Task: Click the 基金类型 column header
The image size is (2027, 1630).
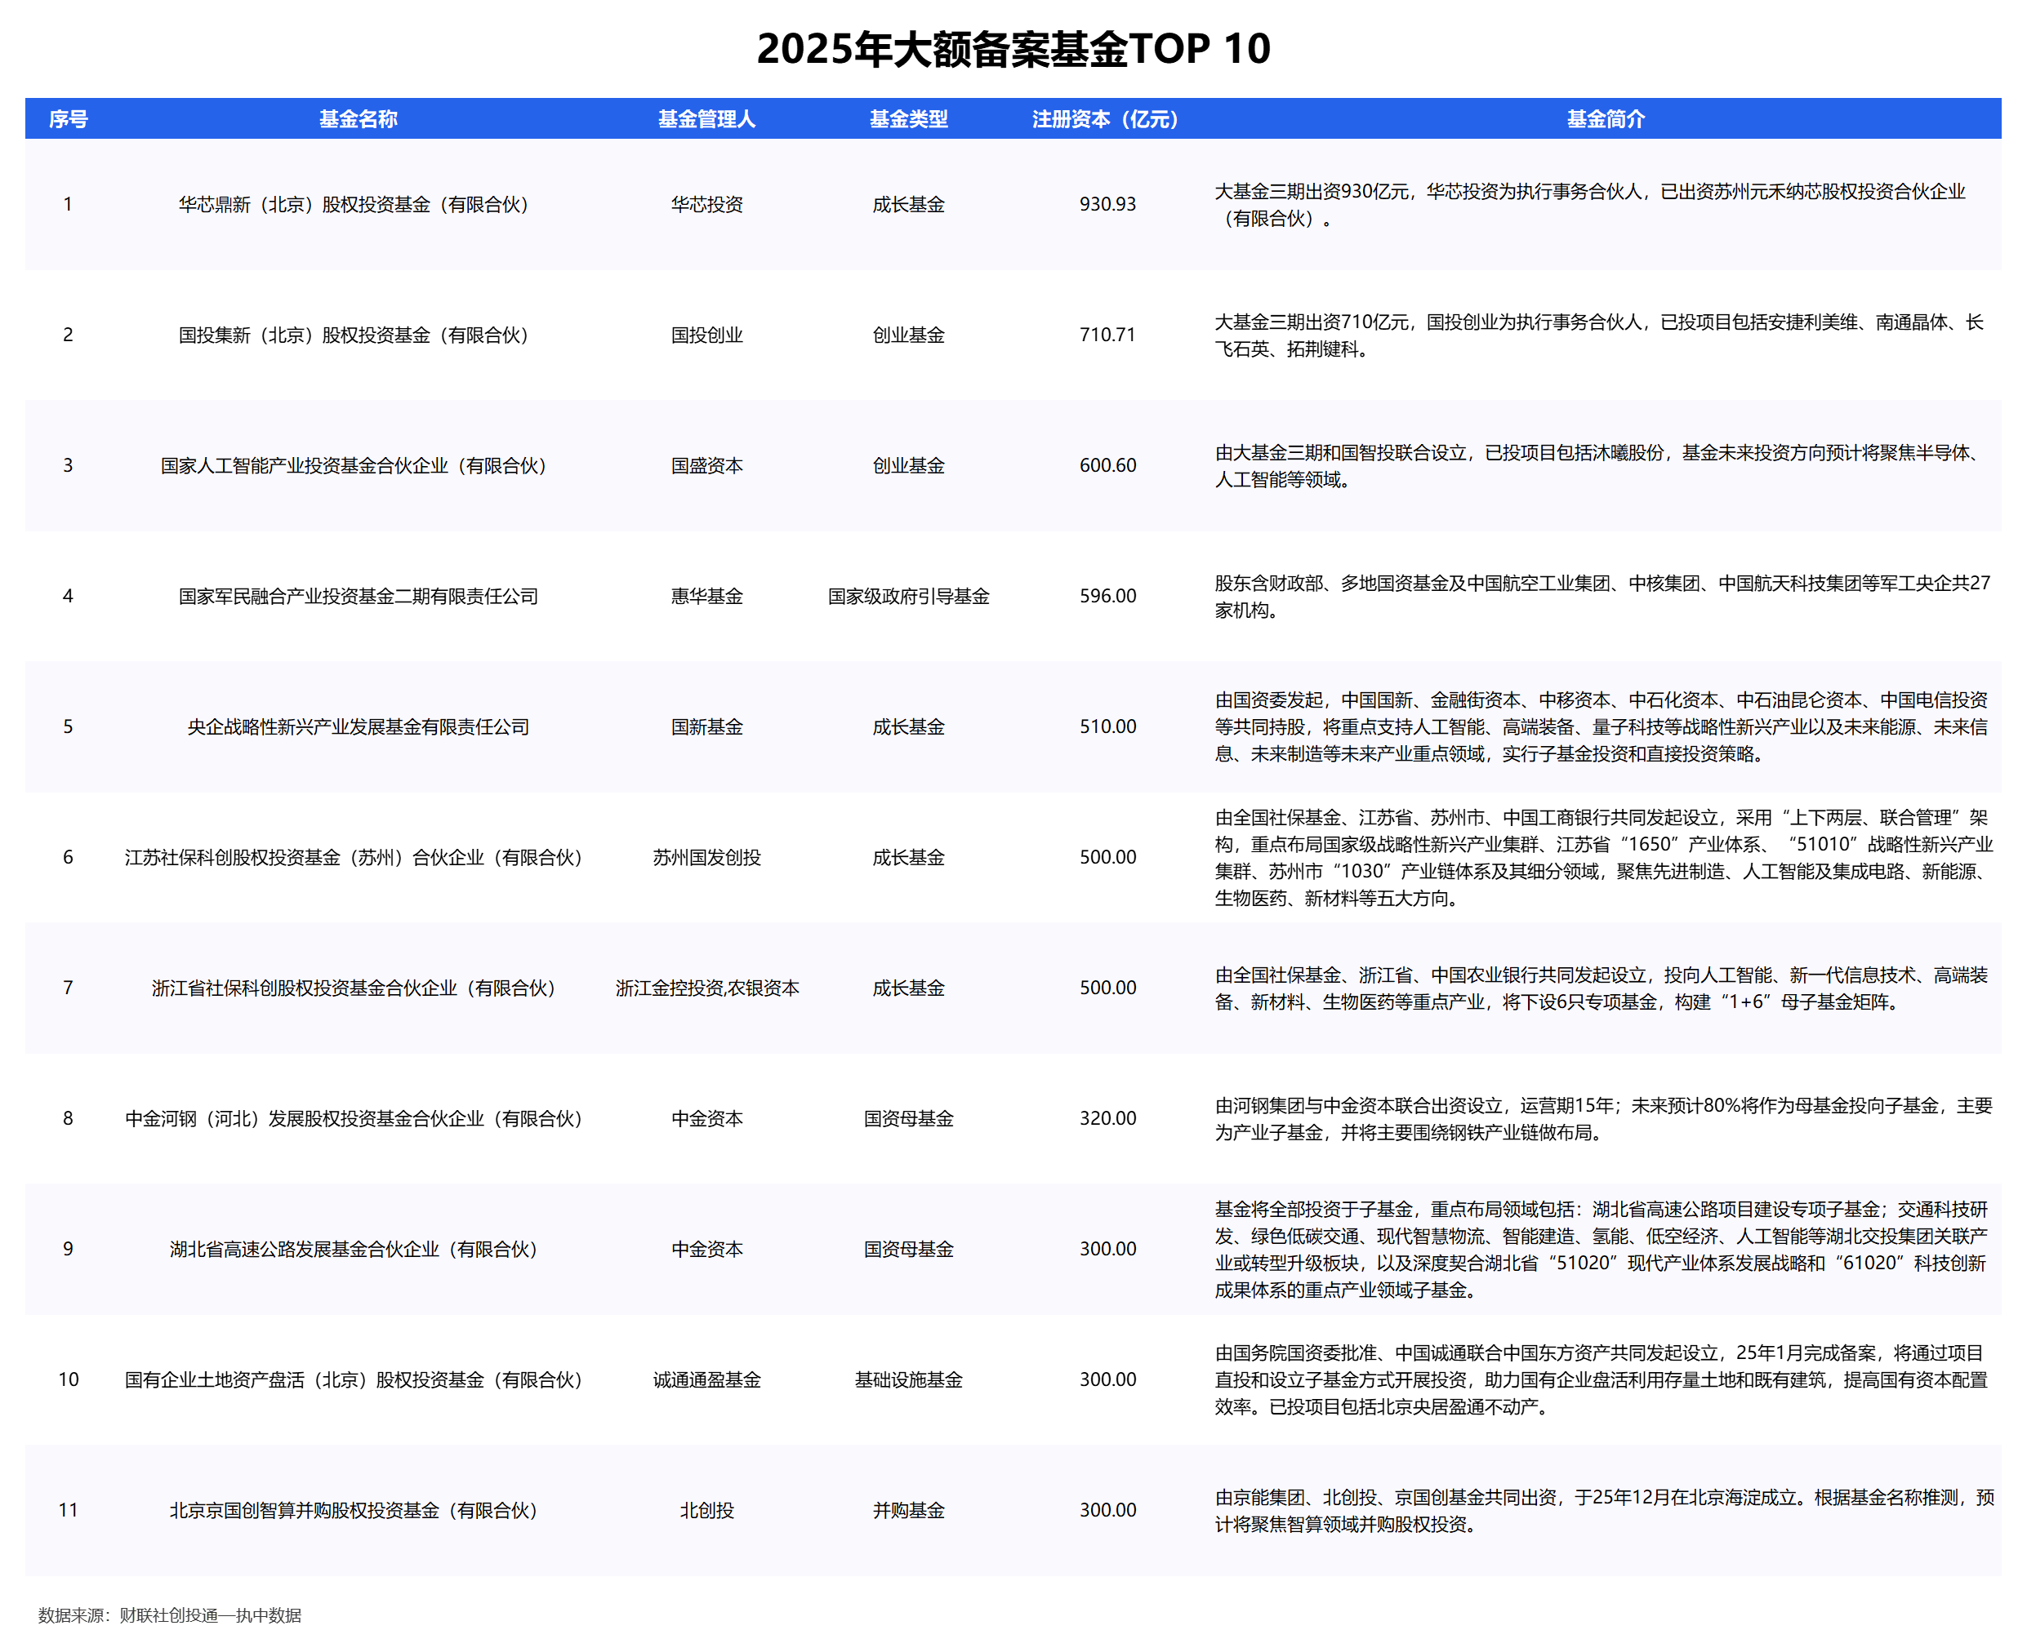Action: coord(908,119)
